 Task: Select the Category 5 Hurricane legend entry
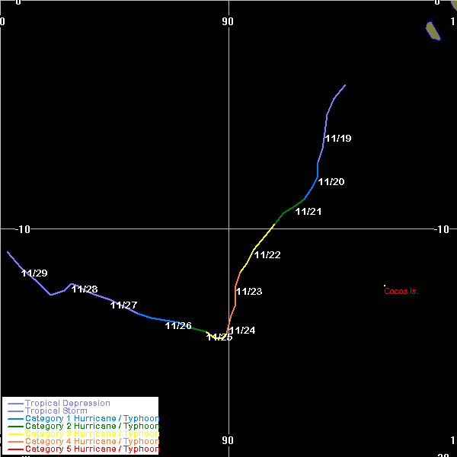tap(91, 449)
